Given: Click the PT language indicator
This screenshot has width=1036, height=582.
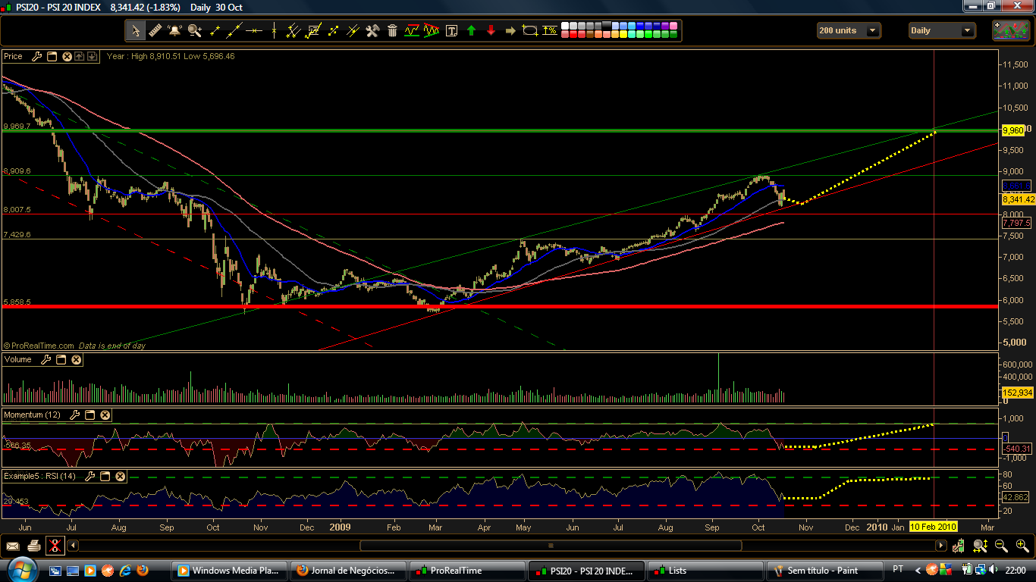Looking at the screenshot, I should [898, 569].
